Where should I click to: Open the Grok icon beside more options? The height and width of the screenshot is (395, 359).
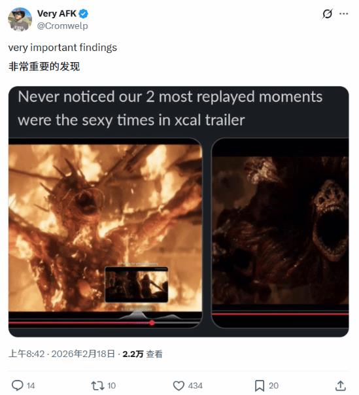coord(327,14)
